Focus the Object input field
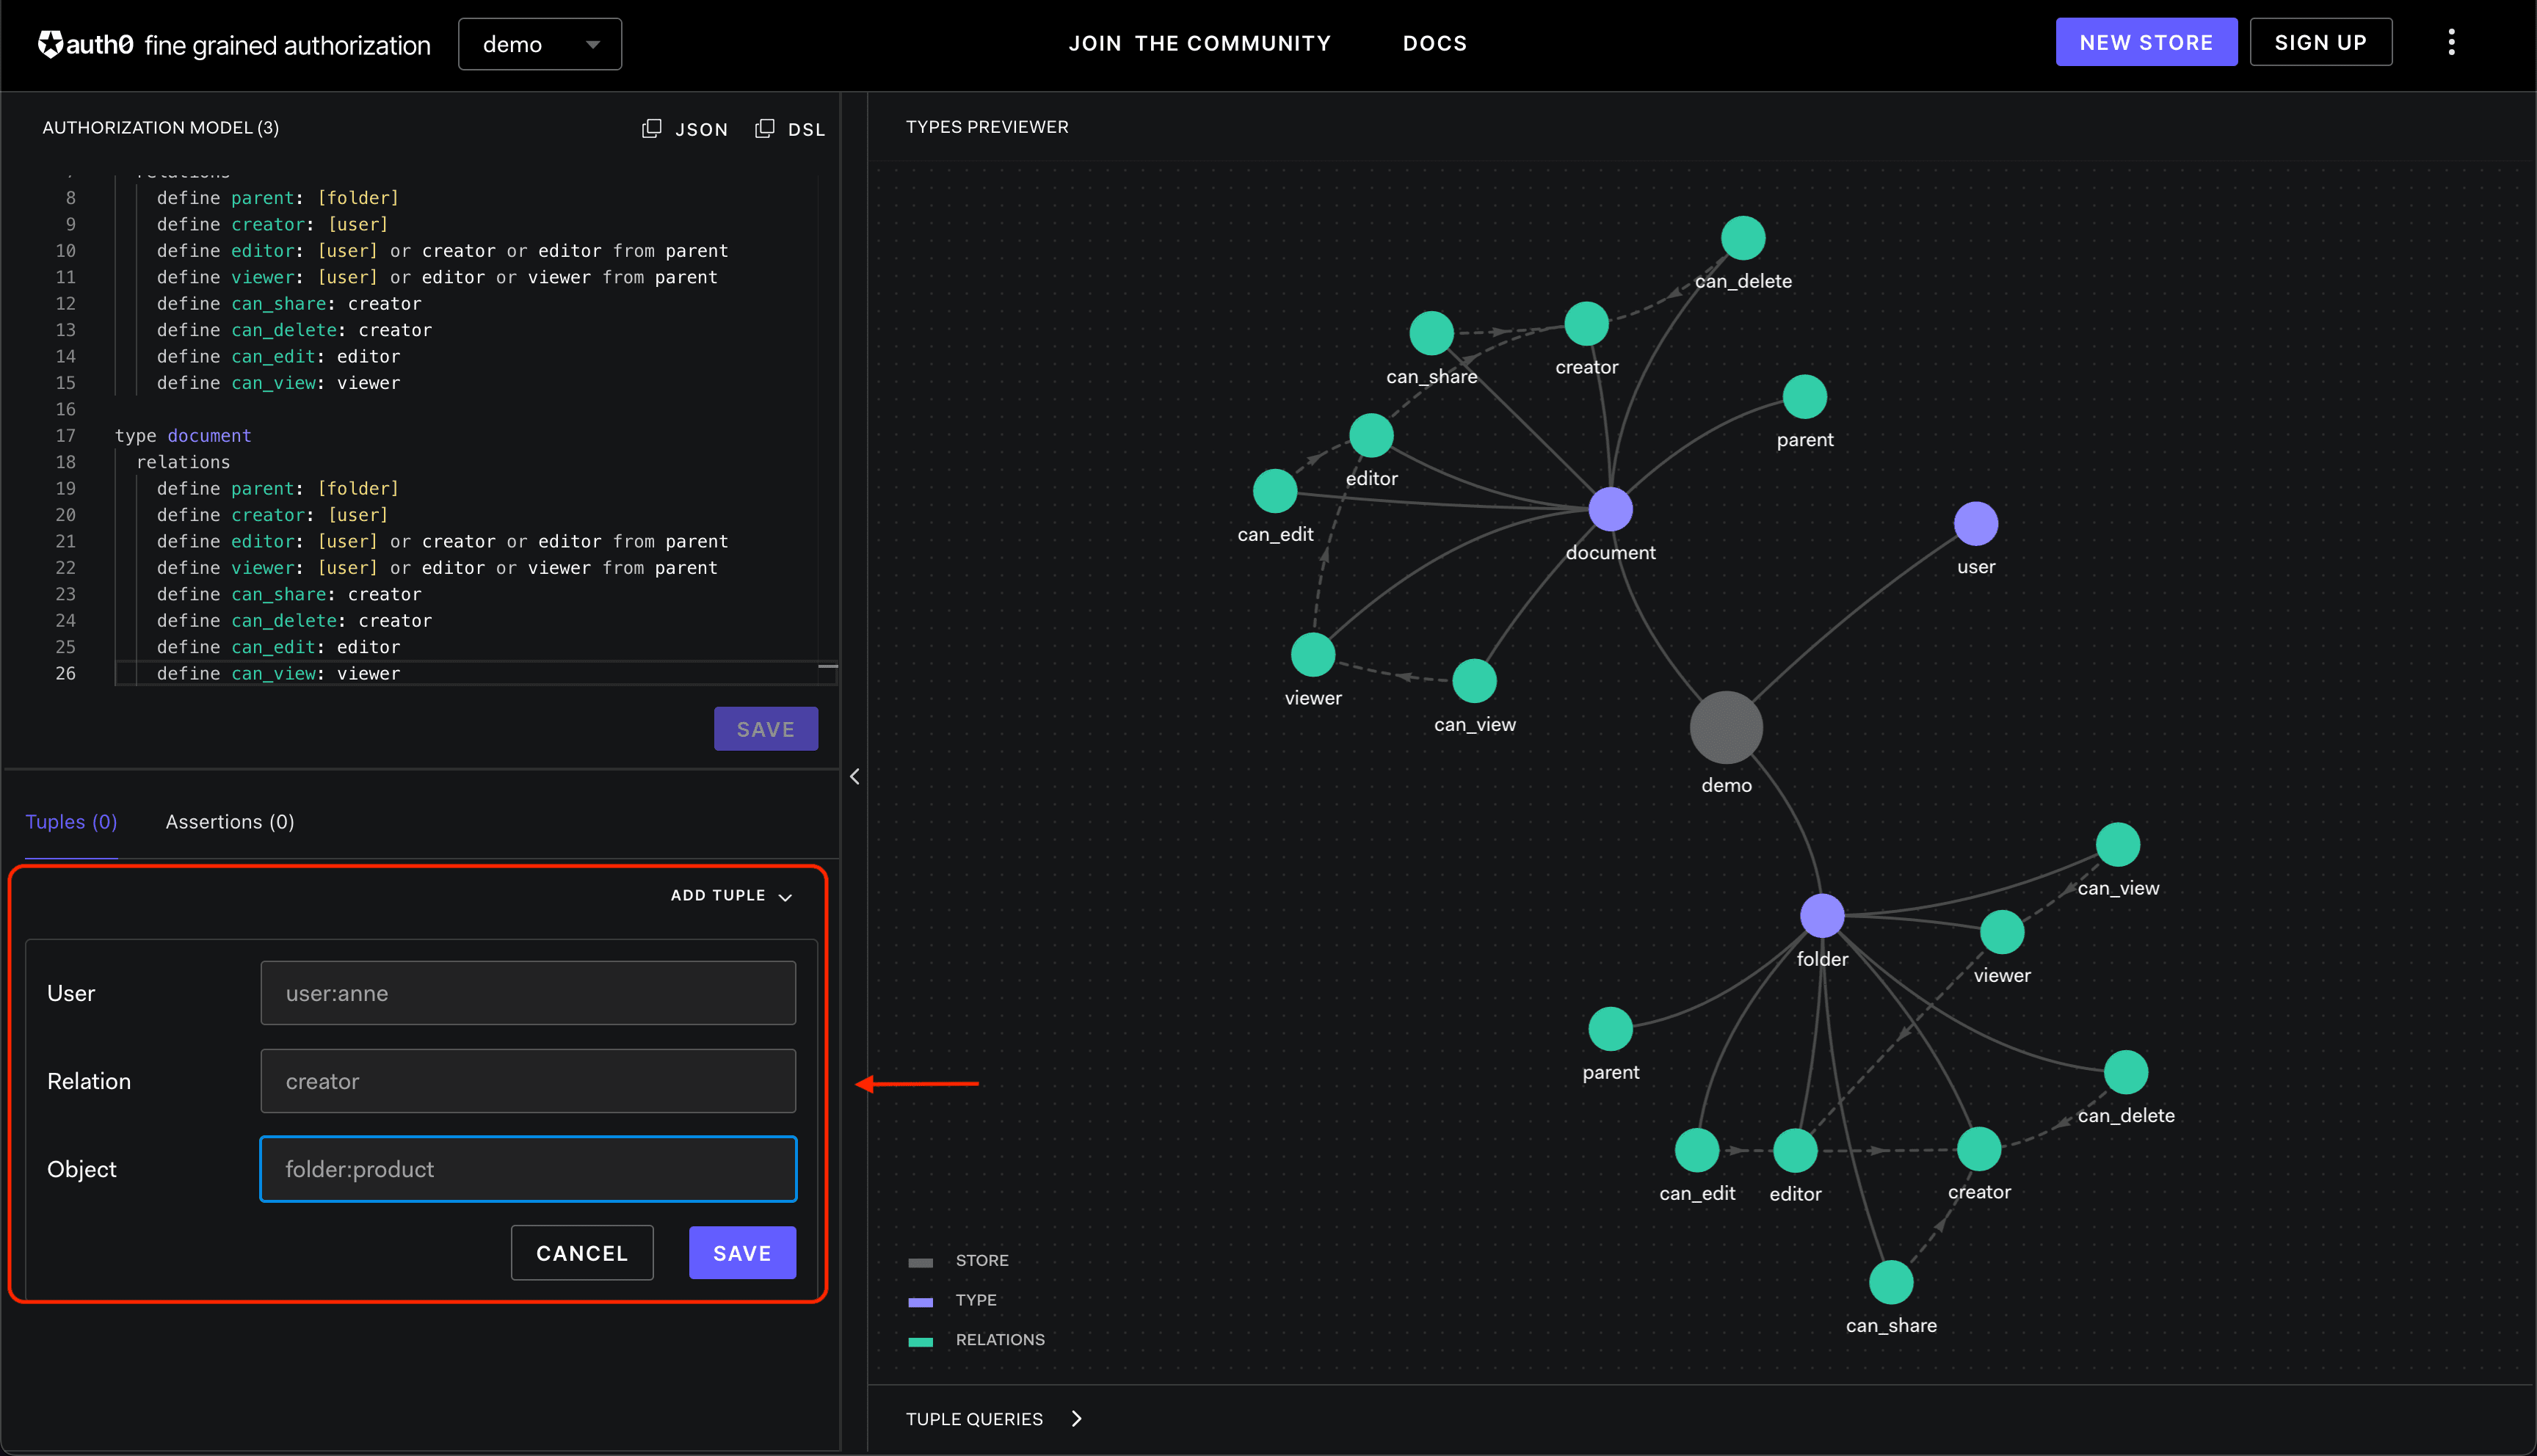The width and height of the screenshot is (2537, 1456). click(528, 1169)
